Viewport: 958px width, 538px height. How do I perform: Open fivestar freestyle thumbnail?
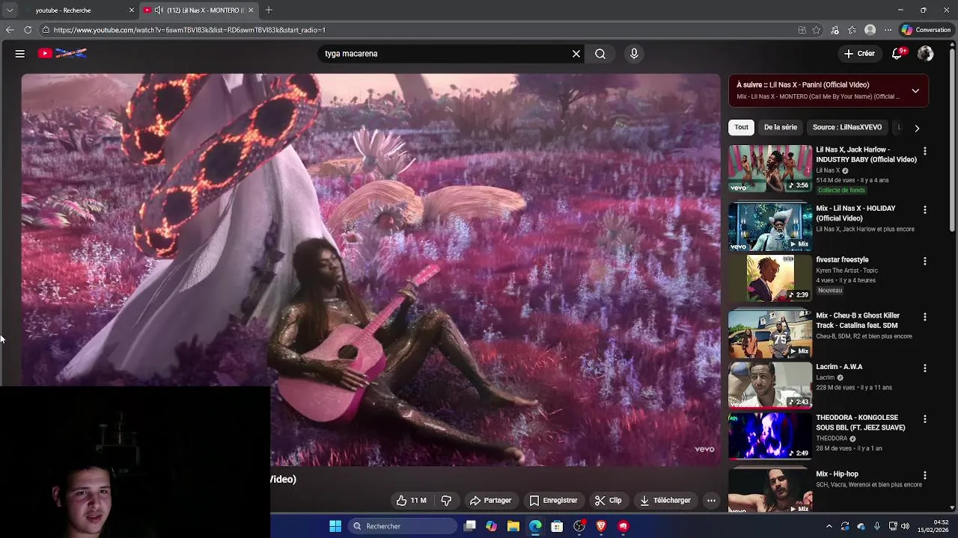[770, 279]
